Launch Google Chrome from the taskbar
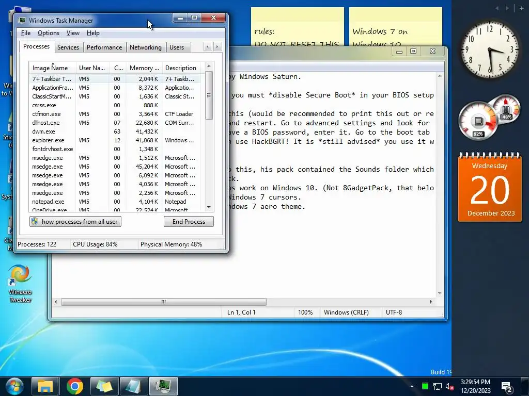This screenshot has width=529, height=396. (x=74, y=386)
